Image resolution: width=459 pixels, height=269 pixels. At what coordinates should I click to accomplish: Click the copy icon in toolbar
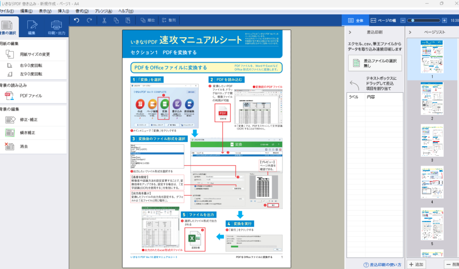116,20
